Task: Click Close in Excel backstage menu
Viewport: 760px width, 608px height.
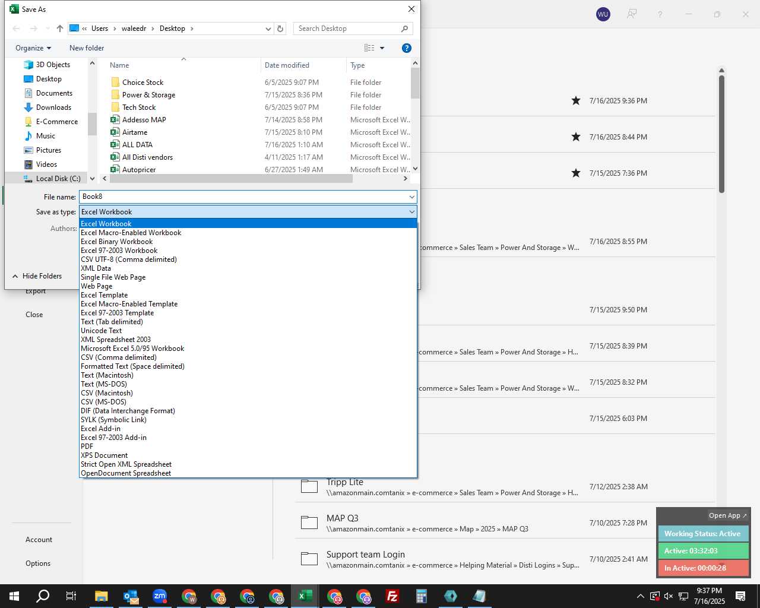Action: click(x=34, y=315)
